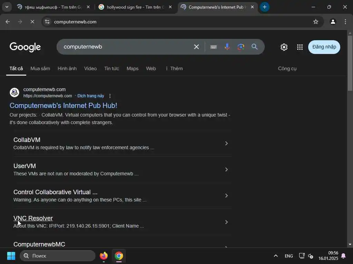Click the https://computernewb.com URL text
The image size is (353, 264).
(x=48, y=96)
